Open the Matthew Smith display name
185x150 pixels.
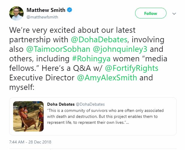tap(46, 10)
